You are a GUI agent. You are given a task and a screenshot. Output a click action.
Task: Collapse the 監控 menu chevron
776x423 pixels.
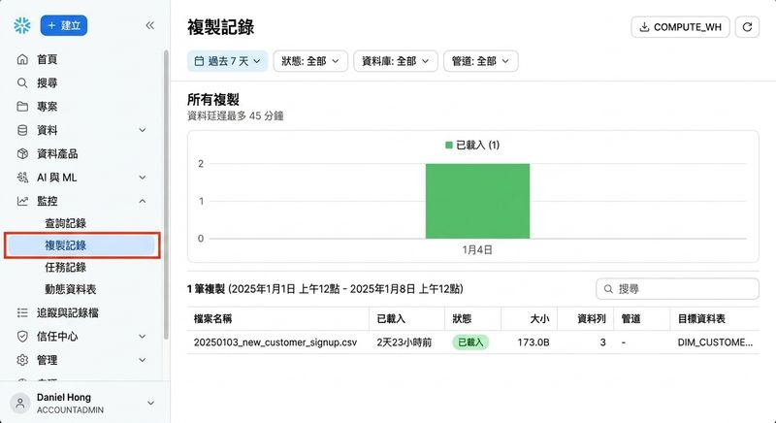coord(142,201)
